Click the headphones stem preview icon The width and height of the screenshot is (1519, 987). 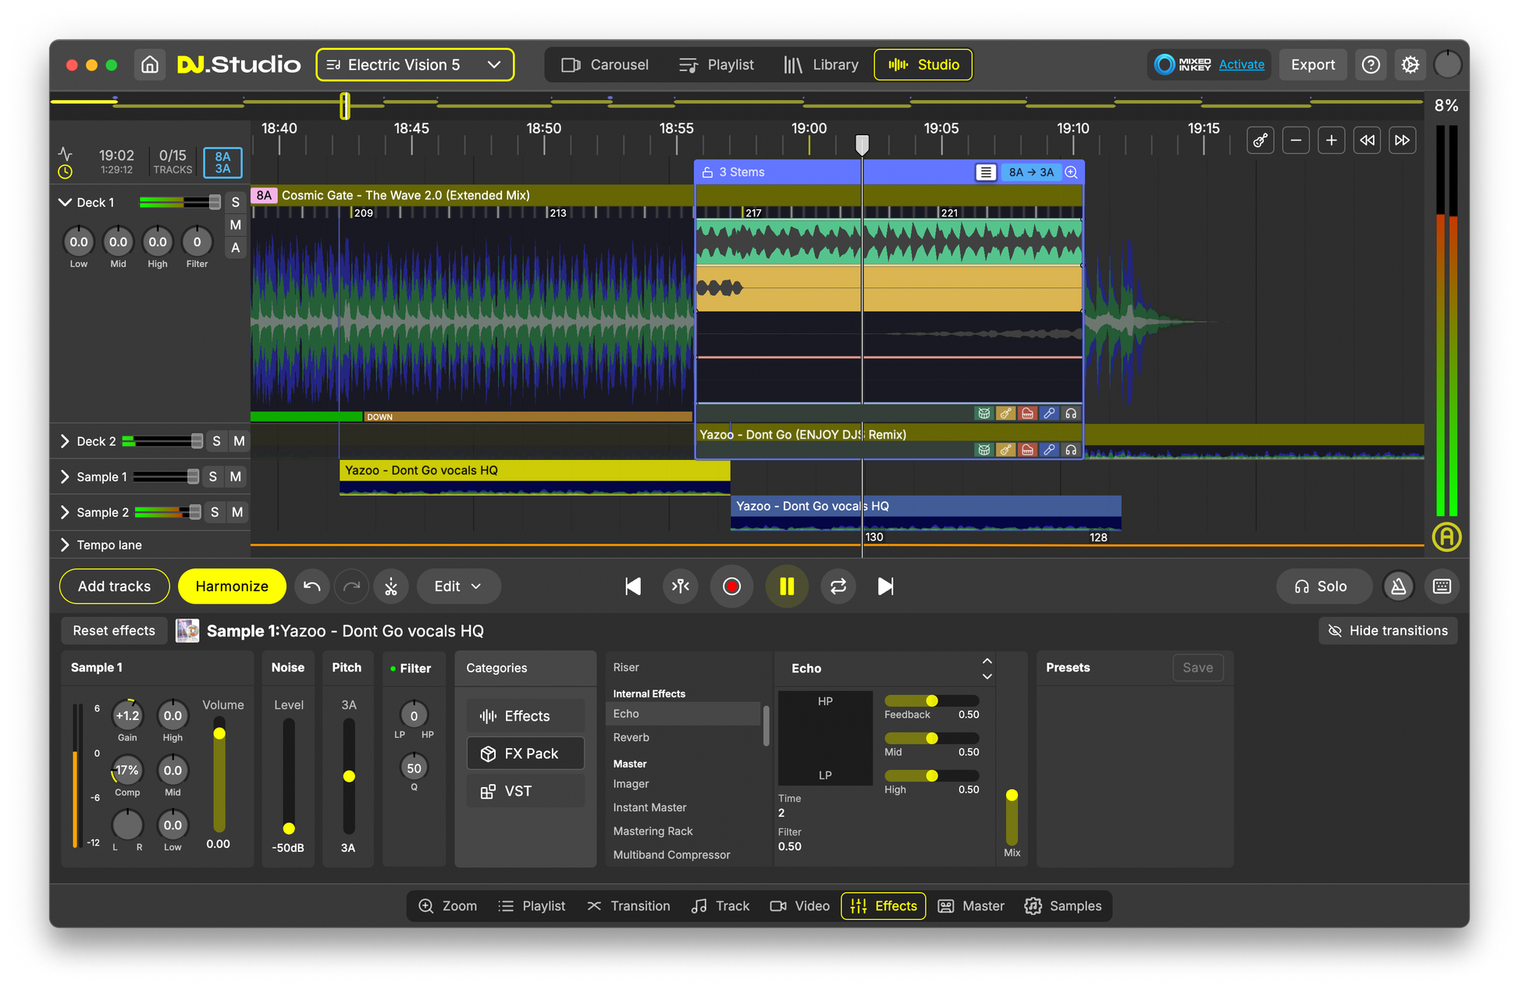click(x=1070, y=413)
